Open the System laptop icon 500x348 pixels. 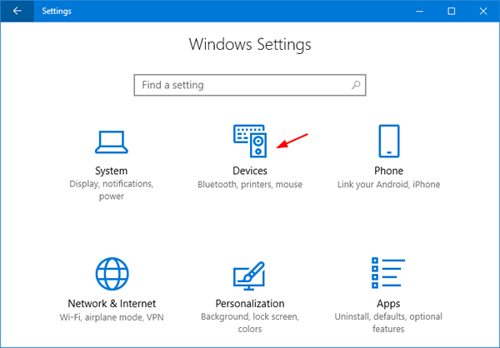coord(111,140)
